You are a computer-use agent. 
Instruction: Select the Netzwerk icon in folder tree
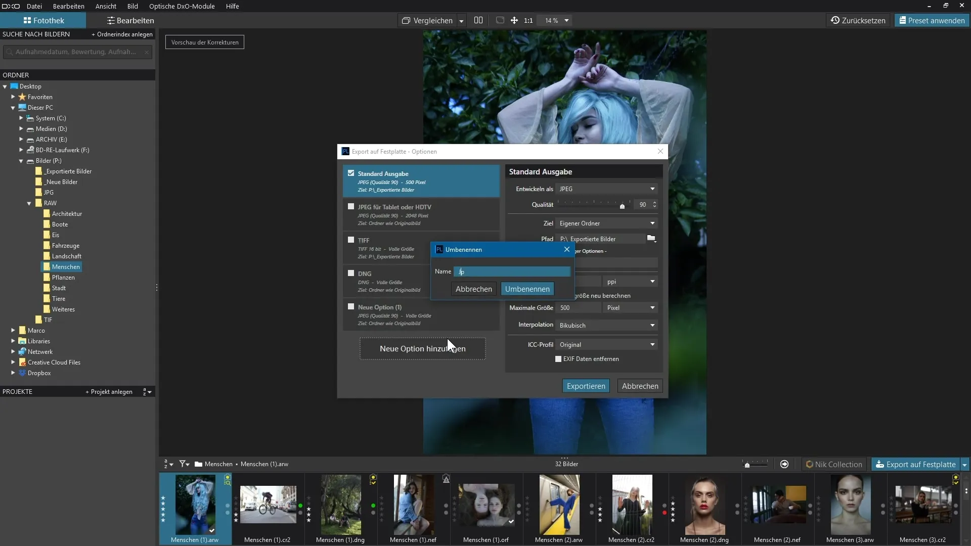point(22,352)
